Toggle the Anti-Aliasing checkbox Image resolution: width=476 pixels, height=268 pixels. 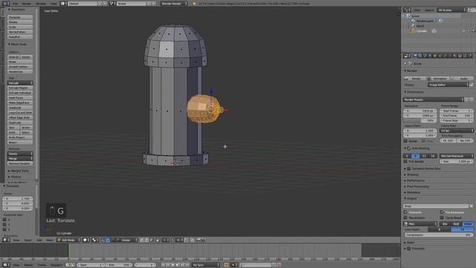click(409, 148)
